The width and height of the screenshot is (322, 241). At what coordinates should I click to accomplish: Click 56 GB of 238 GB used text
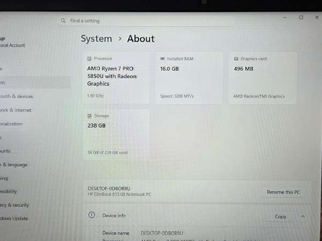[x=108, y=153]
